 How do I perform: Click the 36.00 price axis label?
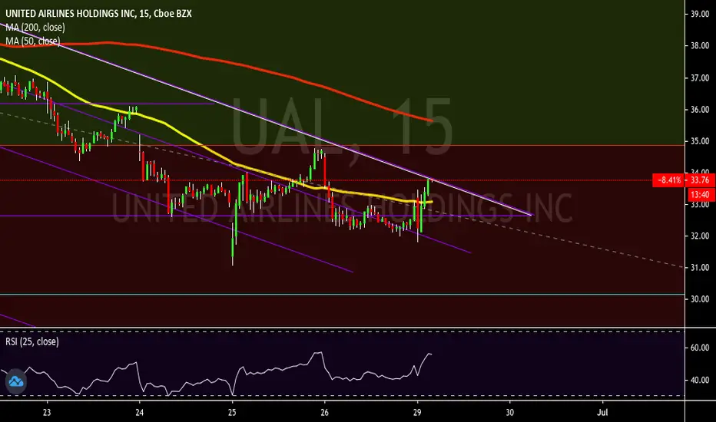pyautogui.click(x=700, y=110)
